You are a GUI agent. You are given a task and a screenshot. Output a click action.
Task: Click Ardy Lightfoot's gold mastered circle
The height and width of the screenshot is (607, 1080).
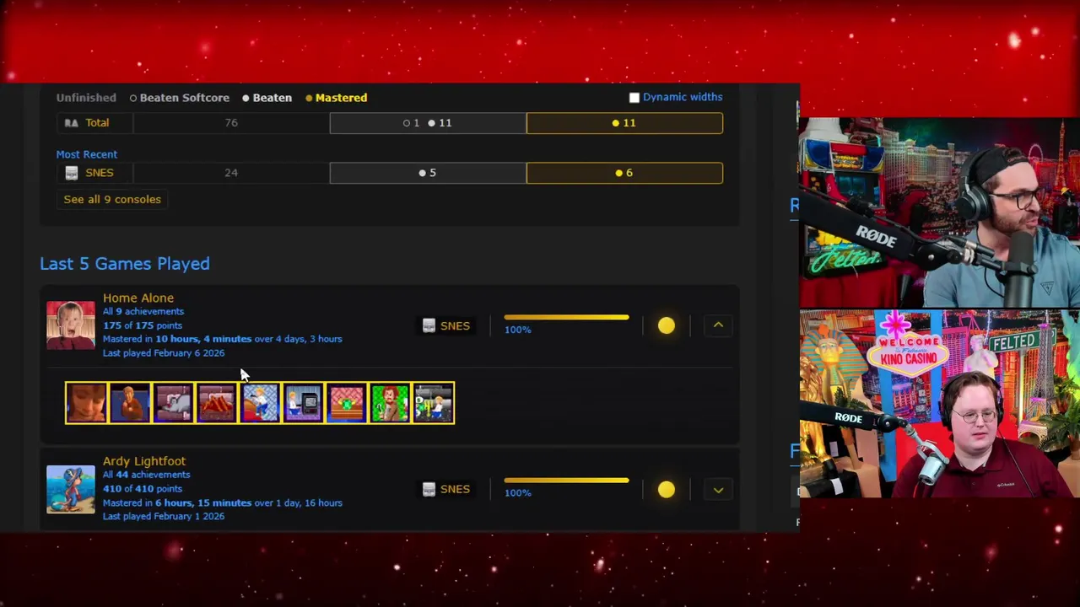pyautogui.click(x=667, y=489)
